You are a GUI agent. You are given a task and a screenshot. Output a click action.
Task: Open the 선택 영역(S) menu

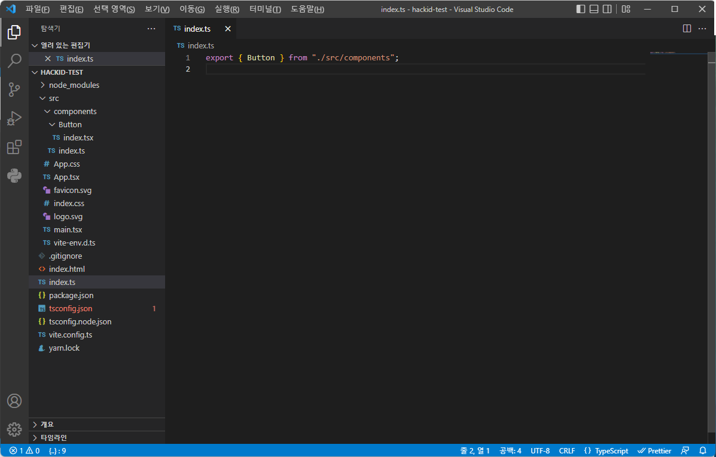click(114, 9)
